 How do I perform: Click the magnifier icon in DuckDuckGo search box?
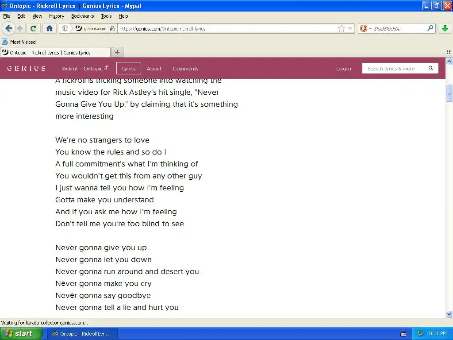click(x=430, y=28)
